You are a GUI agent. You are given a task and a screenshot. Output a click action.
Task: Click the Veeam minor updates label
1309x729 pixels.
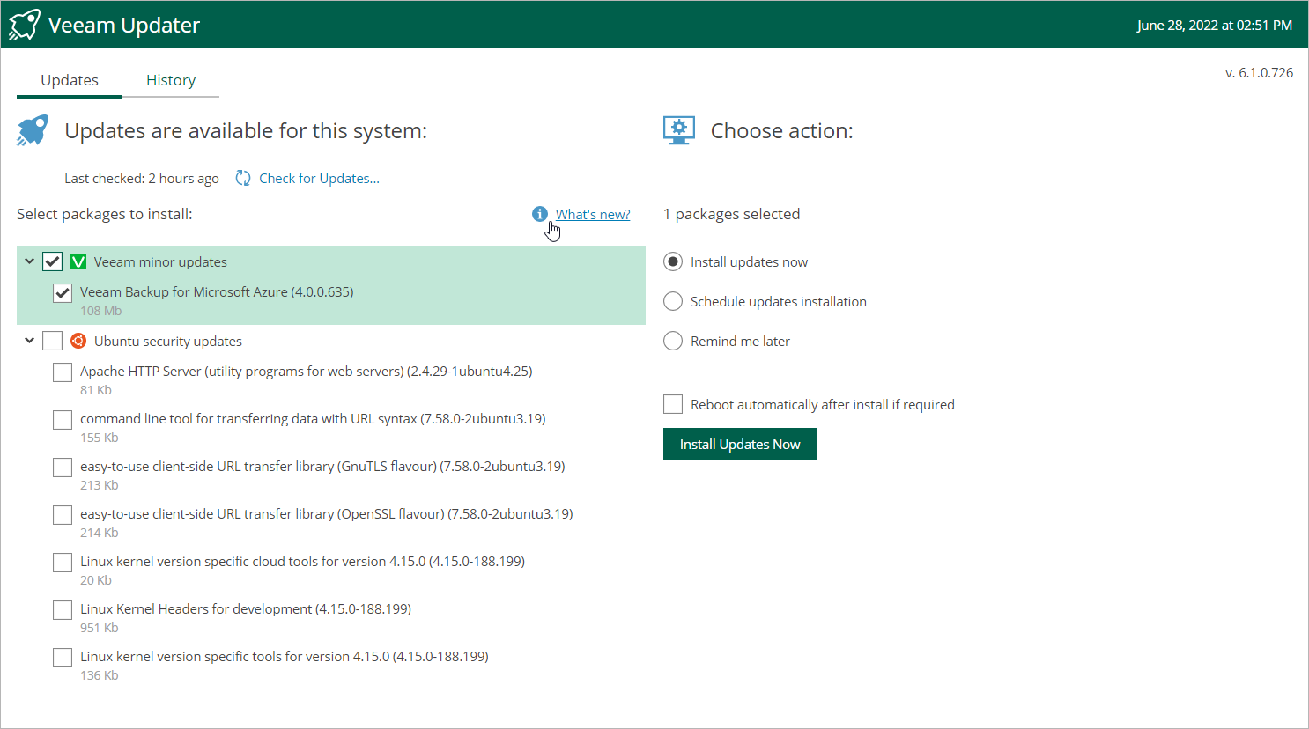[160, 261]
